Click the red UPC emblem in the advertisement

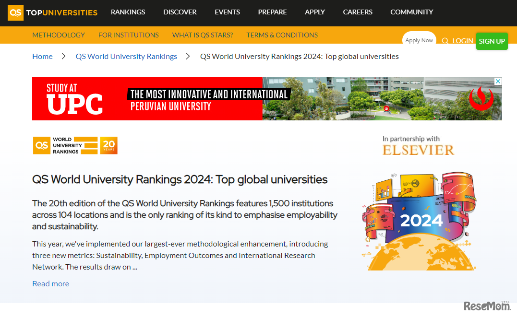[x=481, y=99]
